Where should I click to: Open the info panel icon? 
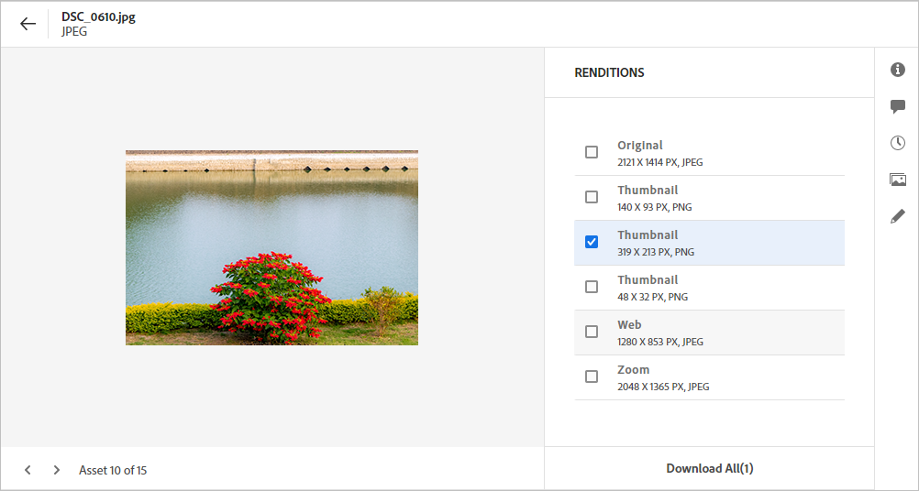pos(898,70)
